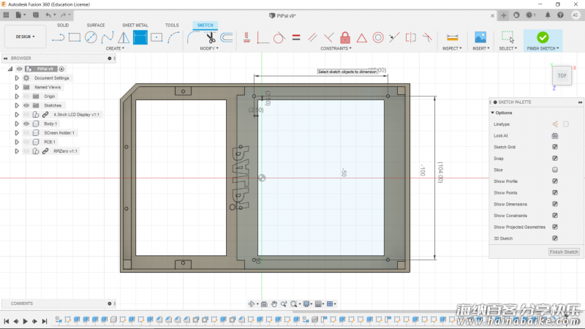Apply the Symmetry constraint
Image resolution: width=585 pixels, height=329 pixels.
coord(411,37)
